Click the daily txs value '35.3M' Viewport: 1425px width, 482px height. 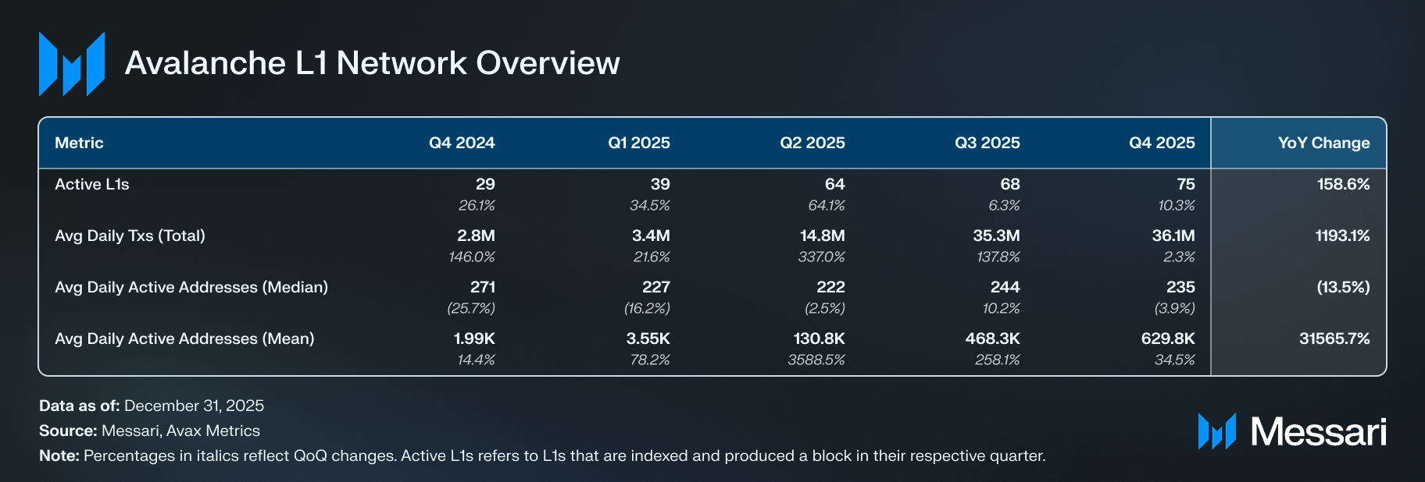click(997, 236)
